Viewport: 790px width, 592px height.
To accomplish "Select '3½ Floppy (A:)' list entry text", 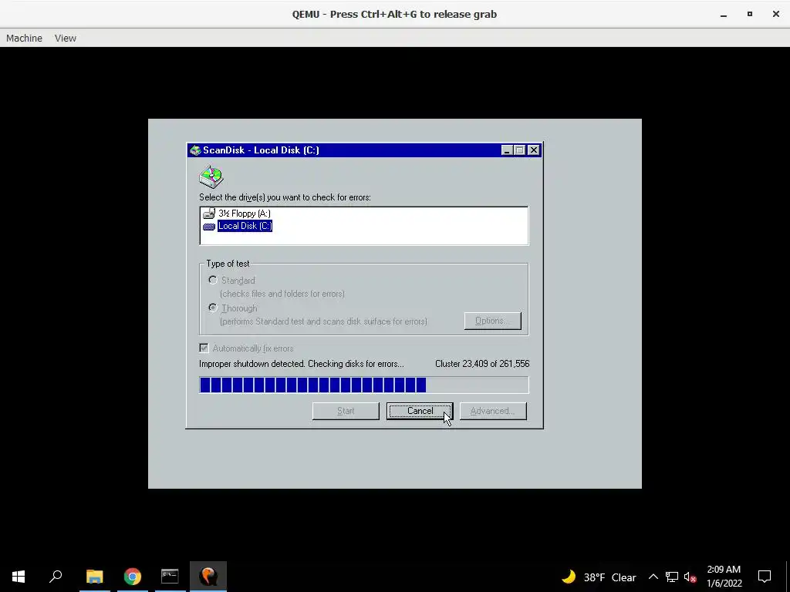I will (245, 214).
